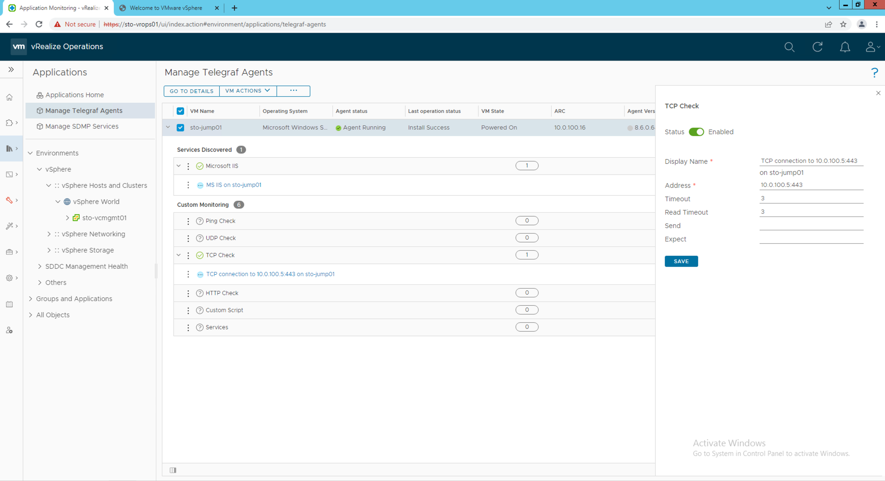This screenshot has height=481, width=885.
Task: Click the help question mark icon
Action: 874,73
